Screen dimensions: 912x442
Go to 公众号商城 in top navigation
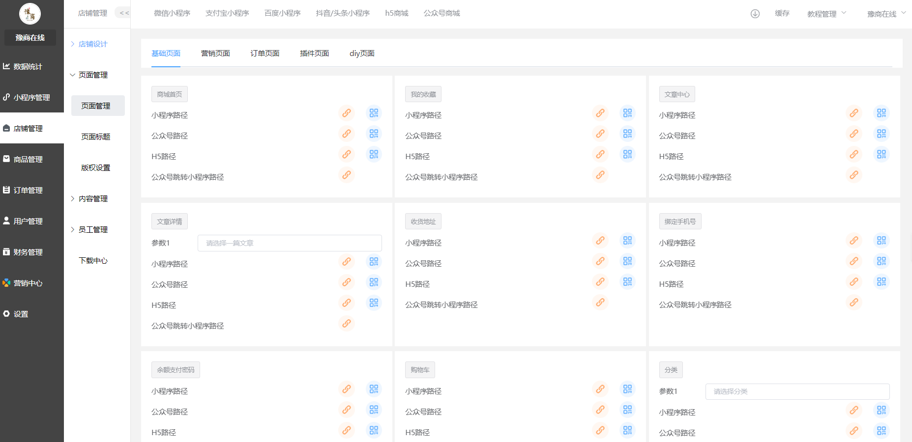pos(442,13)
